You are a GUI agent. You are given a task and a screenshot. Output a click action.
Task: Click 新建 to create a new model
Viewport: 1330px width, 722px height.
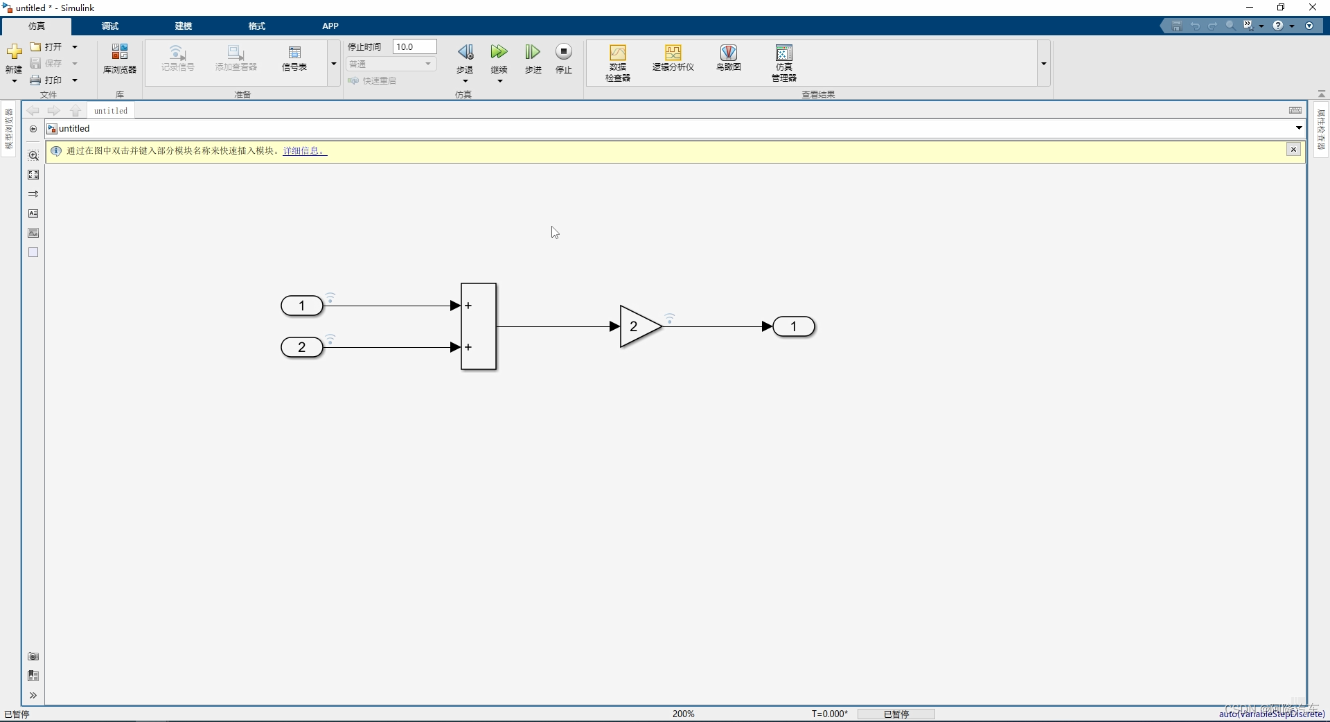(14, 59)
